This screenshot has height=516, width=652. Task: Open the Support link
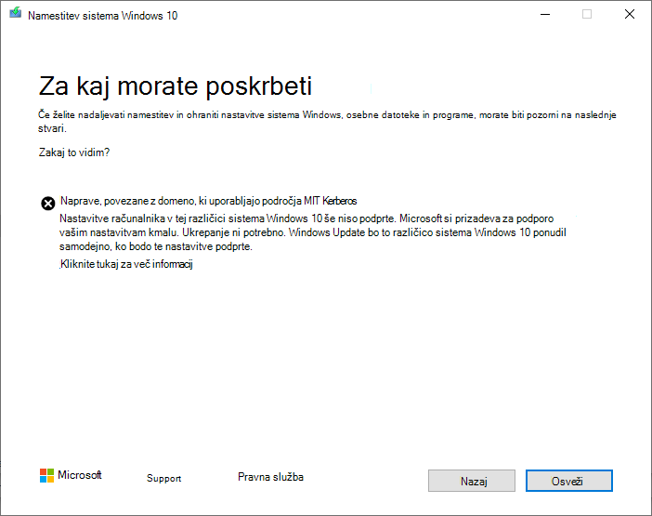point(163,478)
